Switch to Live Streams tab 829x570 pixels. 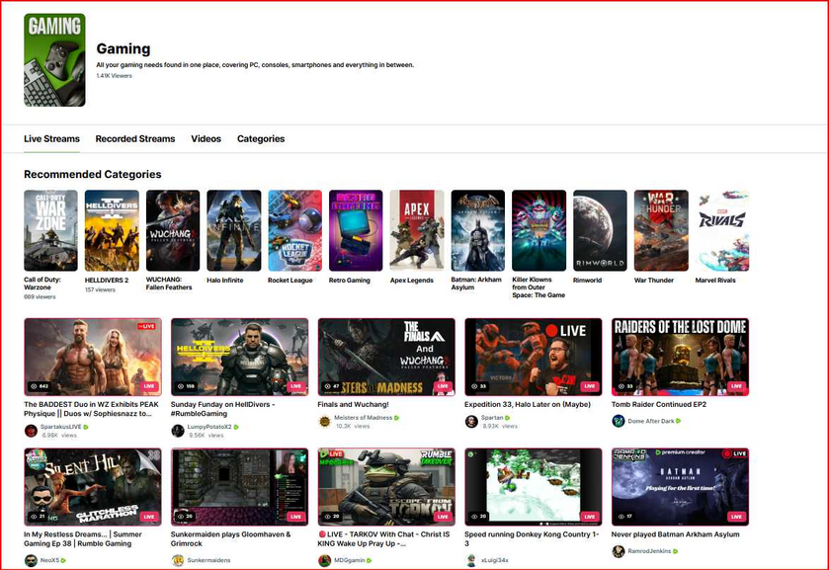[51, 138]
